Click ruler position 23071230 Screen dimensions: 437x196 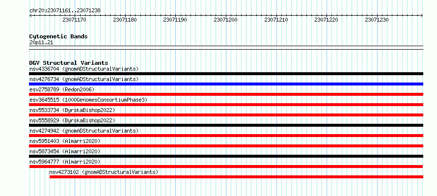[377, 20]
